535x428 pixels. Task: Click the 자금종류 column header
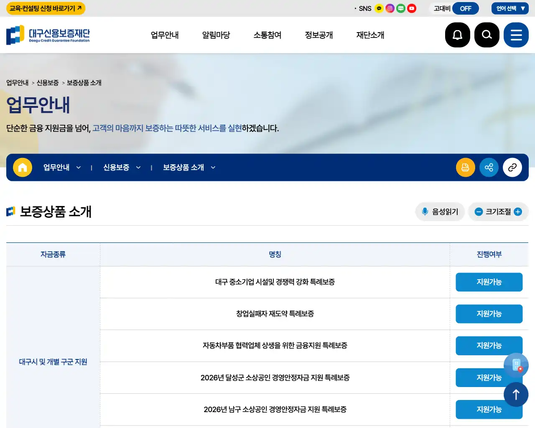click(x=53, y=255)
